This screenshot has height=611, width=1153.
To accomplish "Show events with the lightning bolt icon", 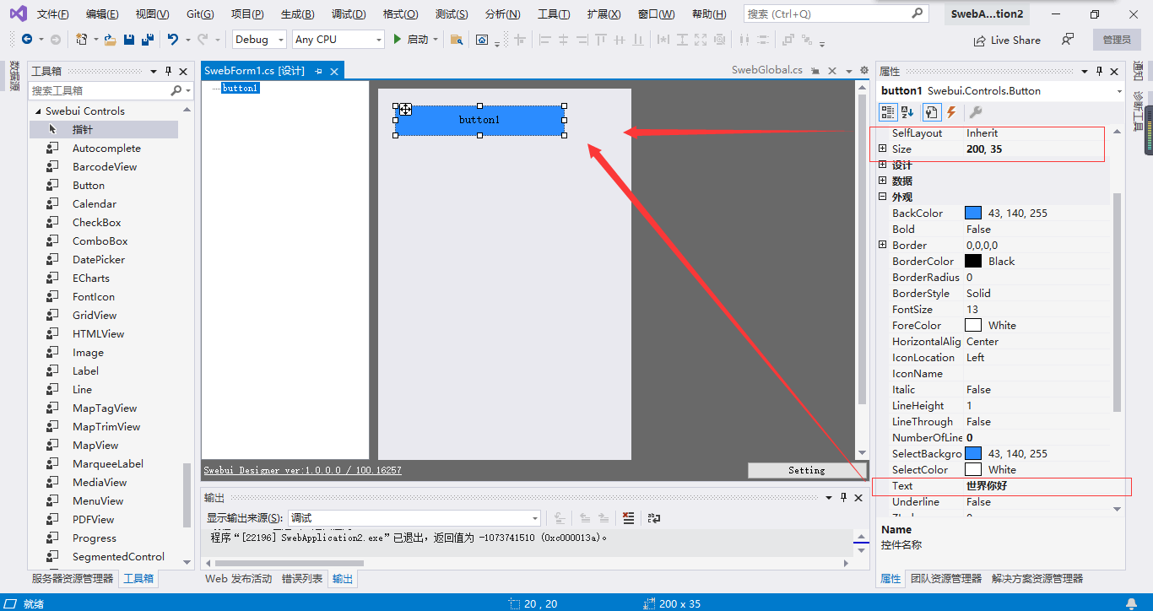I will tap(951, 112).
